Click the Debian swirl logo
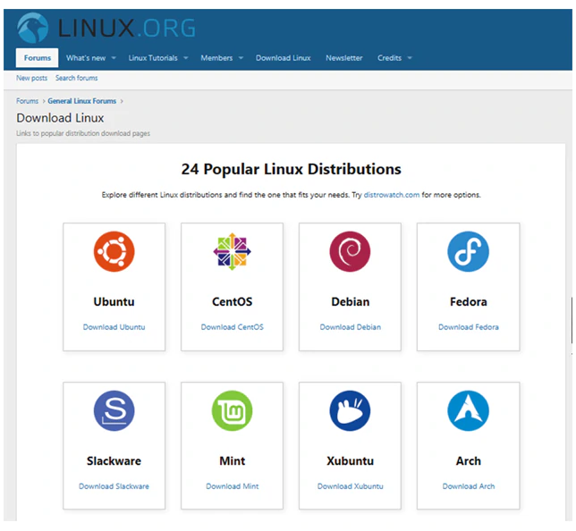576x531 pixels. pos(350,251)
